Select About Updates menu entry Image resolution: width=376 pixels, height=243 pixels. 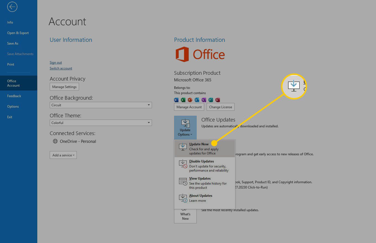click(x=205, y=198)
